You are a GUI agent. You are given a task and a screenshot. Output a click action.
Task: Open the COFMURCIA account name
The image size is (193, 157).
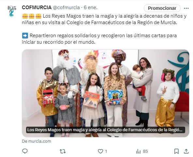coord(37,8)
